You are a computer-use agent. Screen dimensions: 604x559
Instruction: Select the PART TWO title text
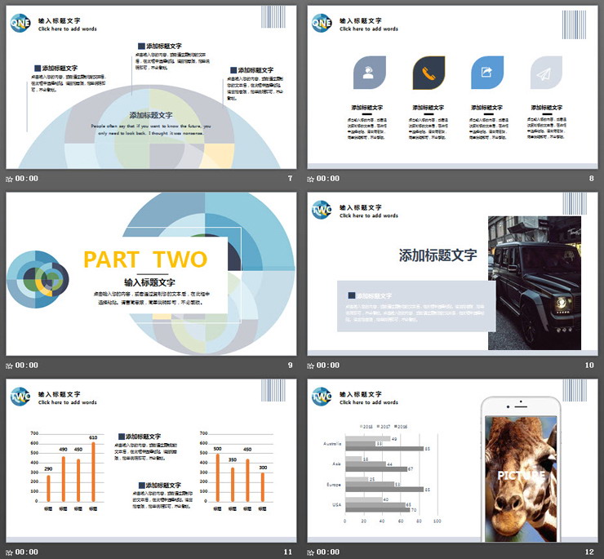click(x=146, y=260)
